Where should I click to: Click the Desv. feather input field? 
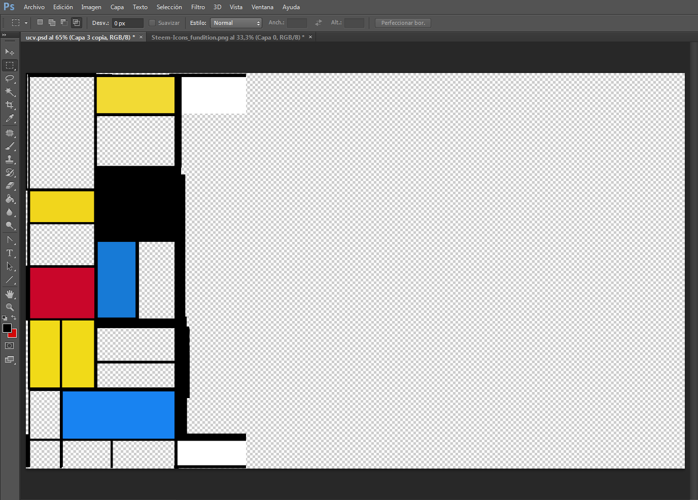point(128,23)
